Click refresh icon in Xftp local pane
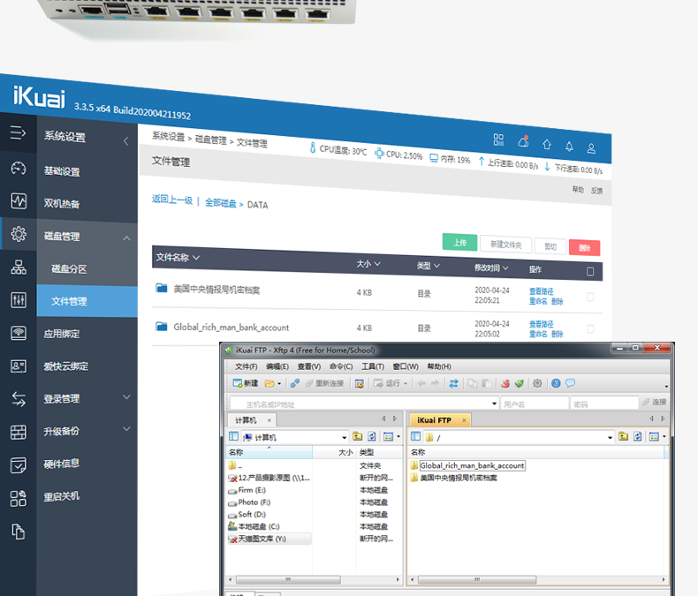Screen dimensions: 698x596 372,436
